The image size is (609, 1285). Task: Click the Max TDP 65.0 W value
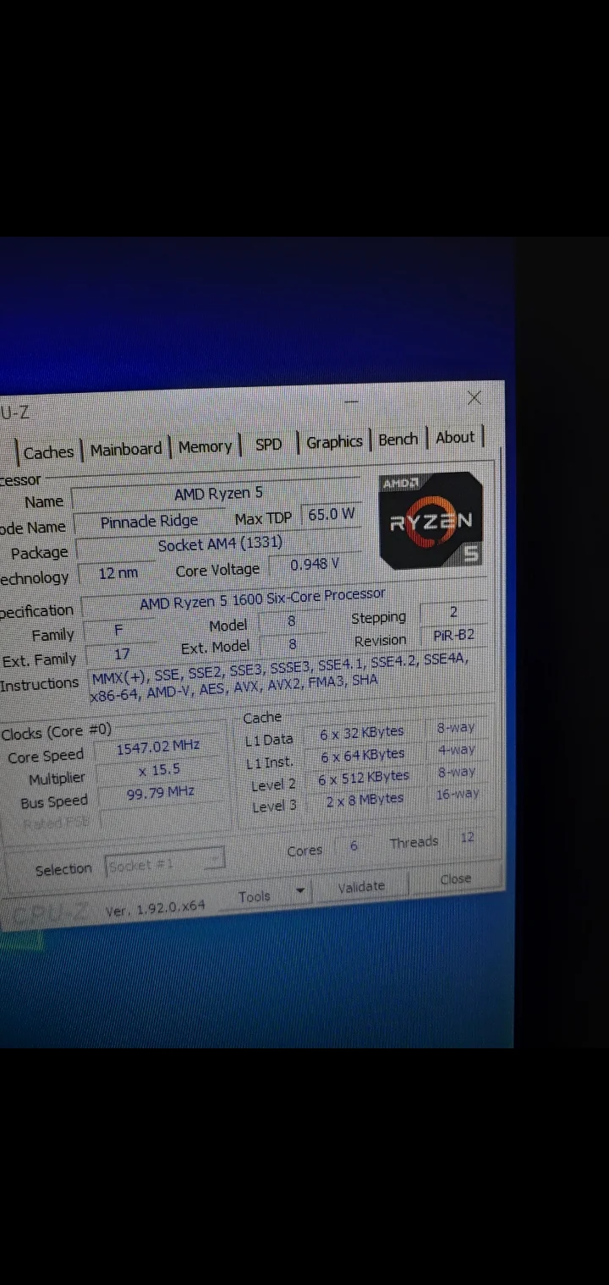click(x=331, y=514)
